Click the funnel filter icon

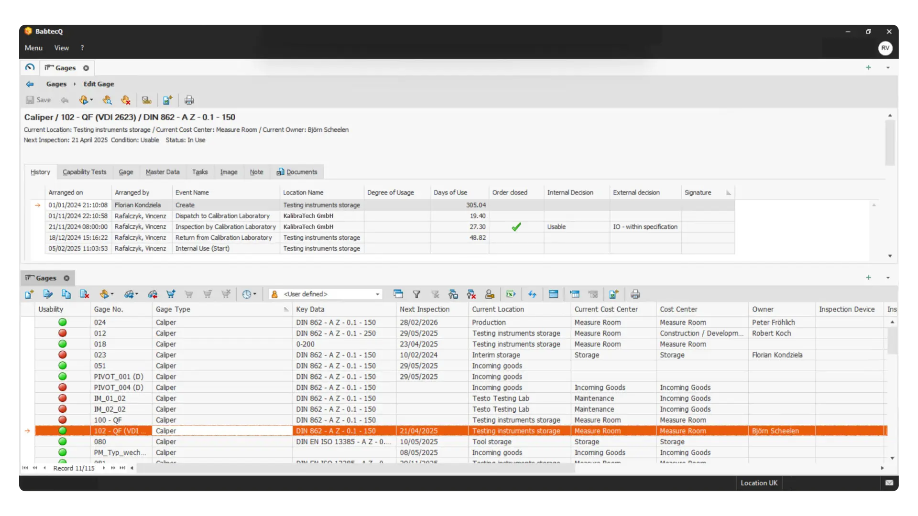coord(416,294)
